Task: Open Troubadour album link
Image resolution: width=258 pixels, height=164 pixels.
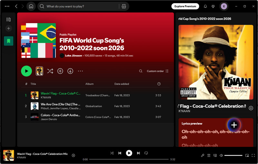Action: (98, 95)
